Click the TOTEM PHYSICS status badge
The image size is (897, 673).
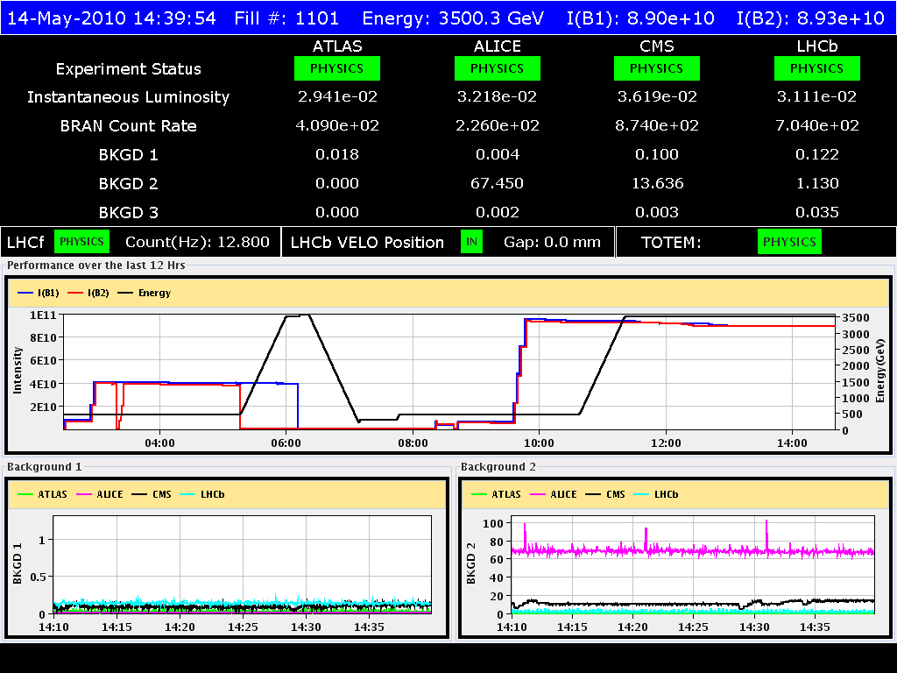click(x=789, y=242)
